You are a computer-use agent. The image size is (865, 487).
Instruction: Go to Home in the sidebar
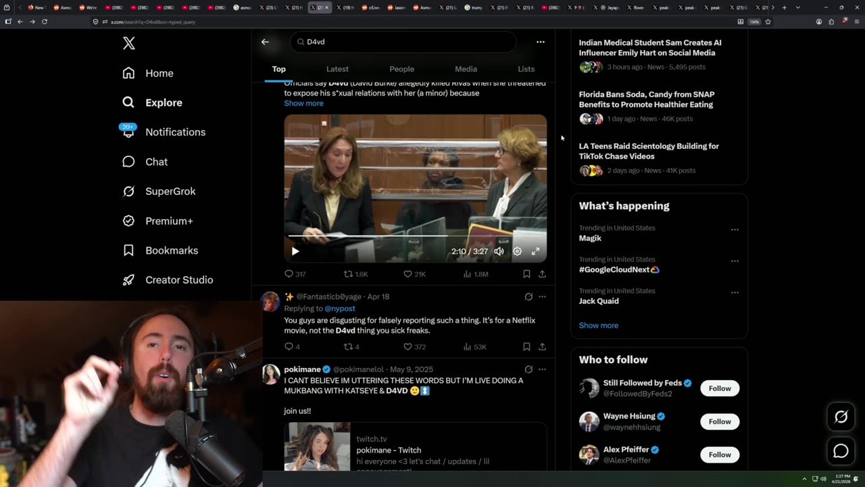coord(148,73)
